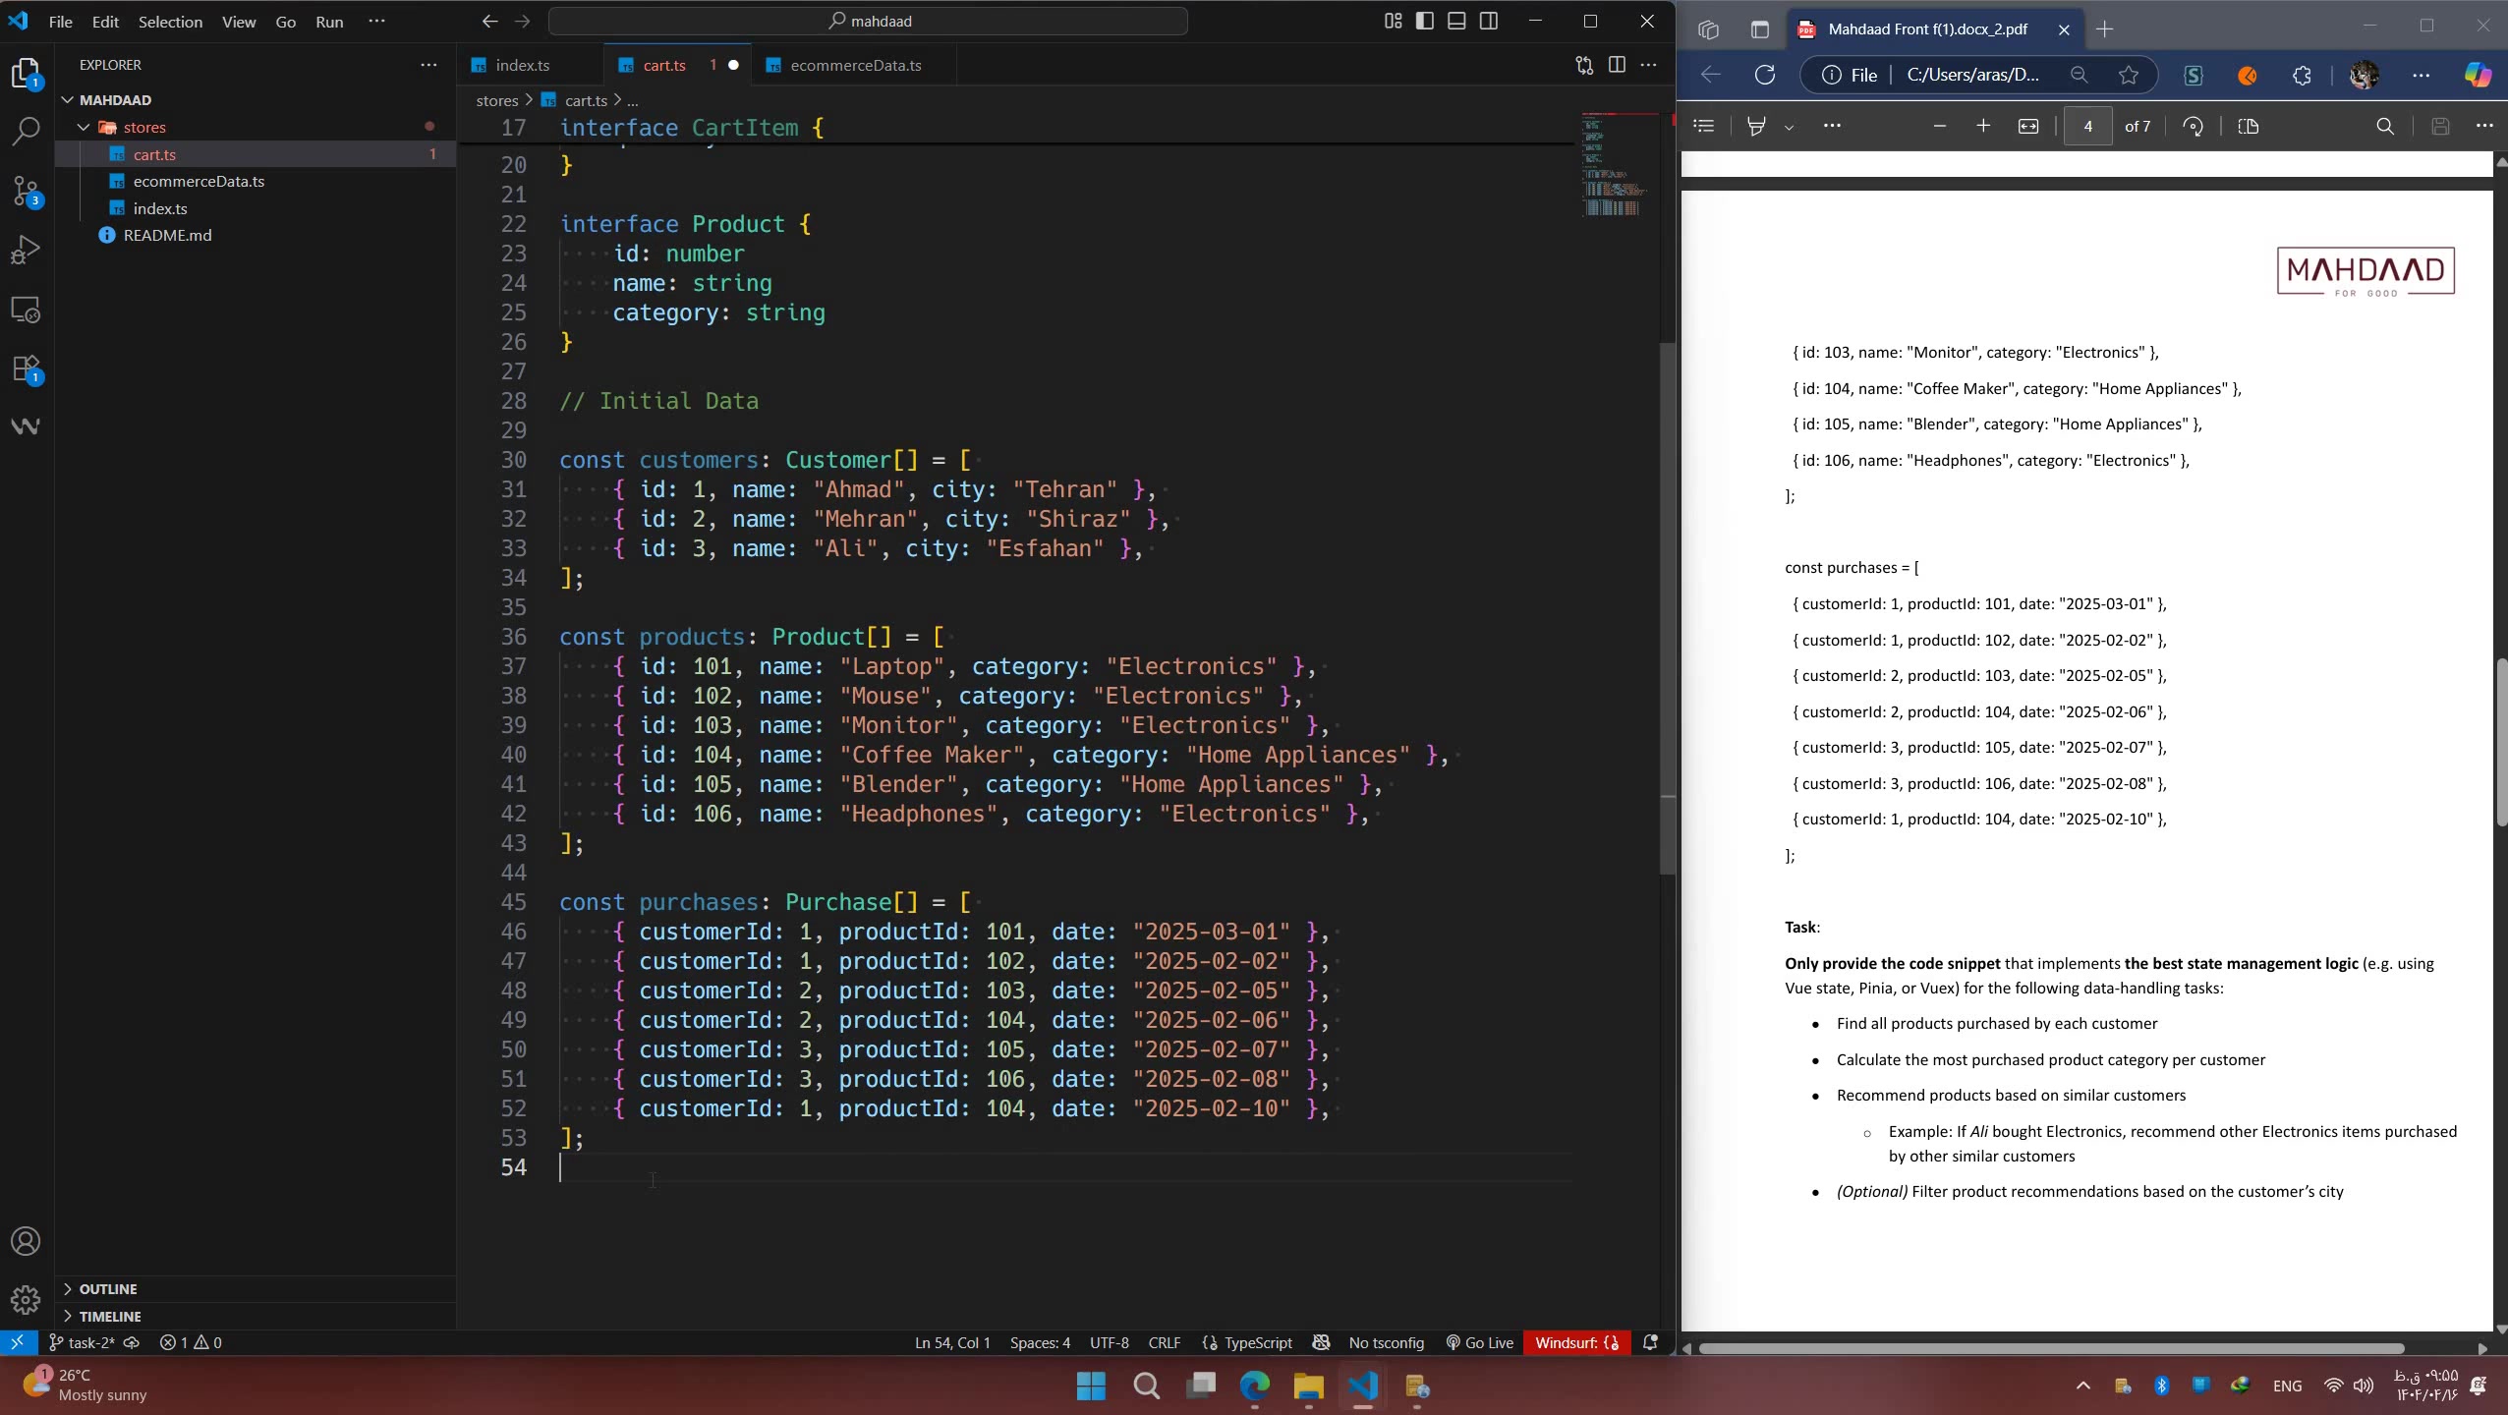Toggle the bottom panel layout button
This screenshot has width=2508, height=1415.
pyautogui.click(x=1456, y=21)
